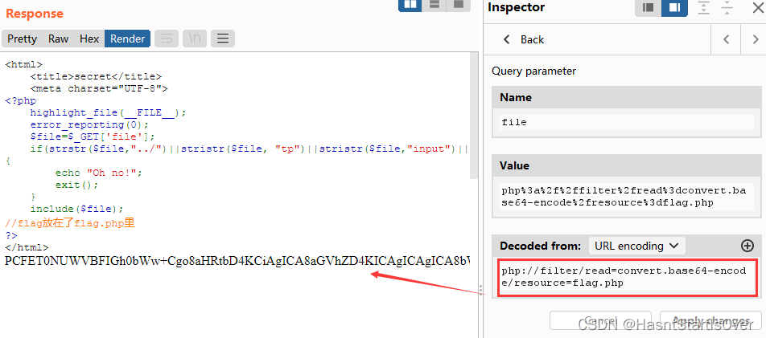This screenshot has height=338, width=766.
Task: Click the base64 output line PCFET0NUWVBF
Action: [237, 261]
